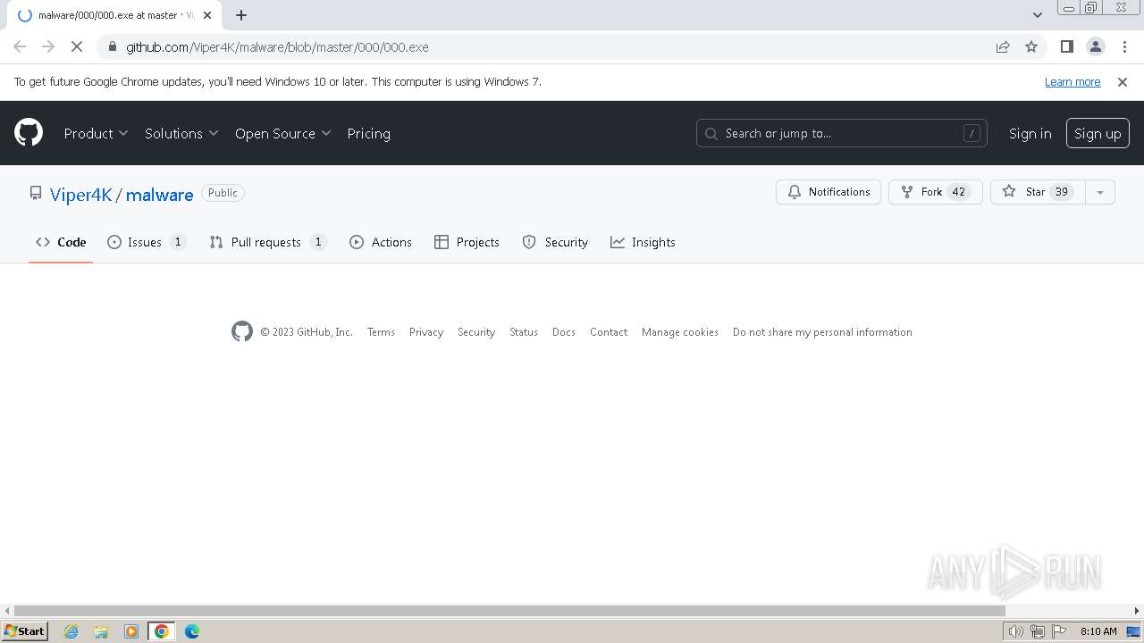Viewport: 1144px width, 643px height.
Task: Click the Sign in link
Action: [x=1030, y=133]
